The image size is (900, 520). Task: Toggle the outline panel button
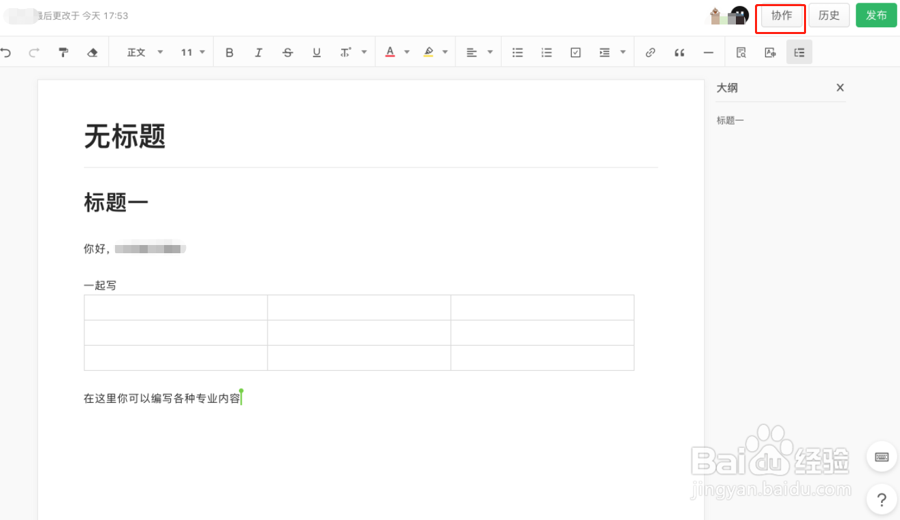[799, 52]
